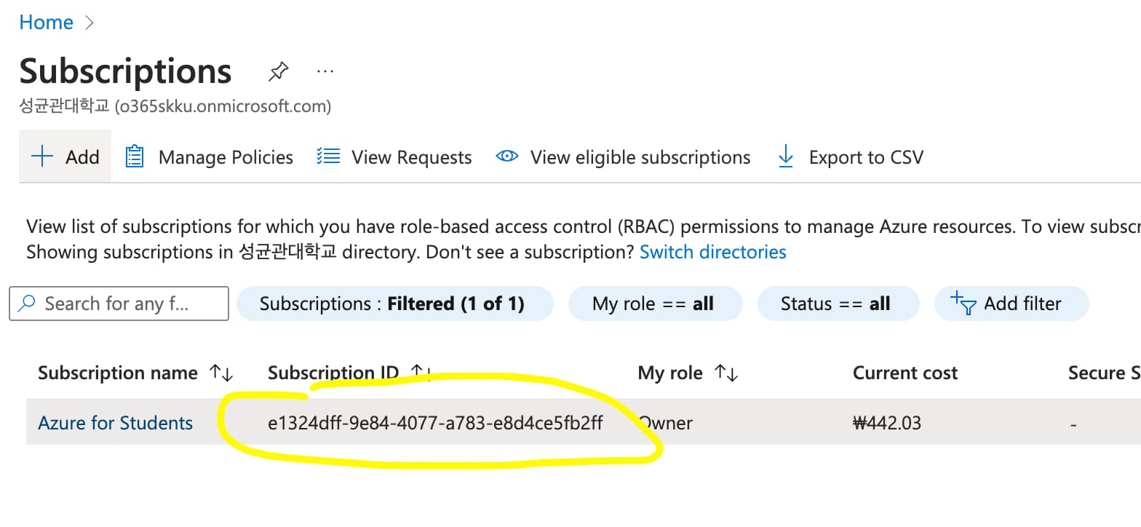Open the My role filter dropdown
The image size is (1141, 527).
pos(655,304)
